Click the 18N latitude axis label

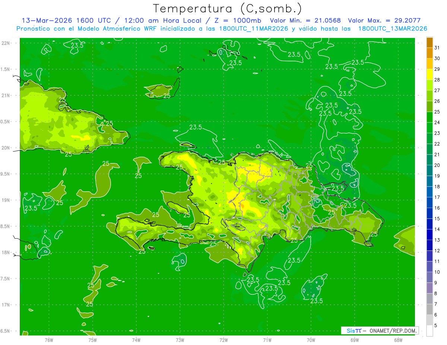[x=6, y=253]
